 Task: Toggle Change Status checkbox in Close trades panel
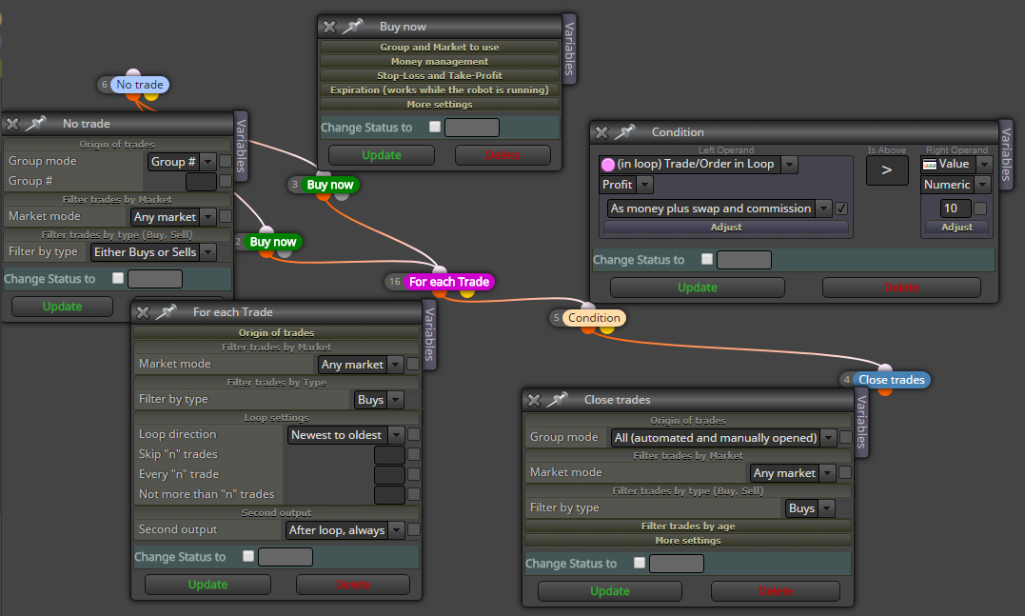(640, 563)
